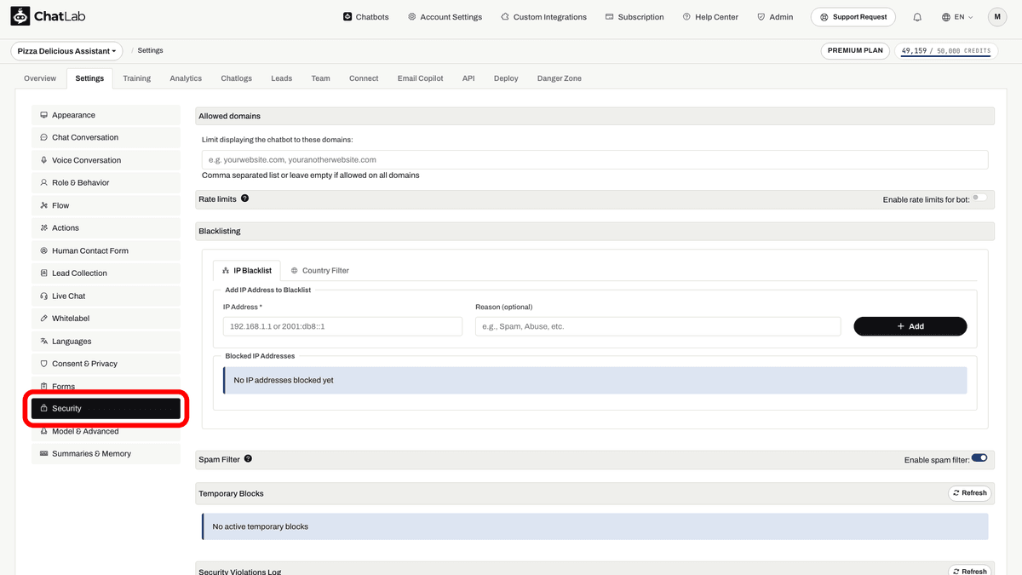Click the Settings main tab

pos(89,78)
